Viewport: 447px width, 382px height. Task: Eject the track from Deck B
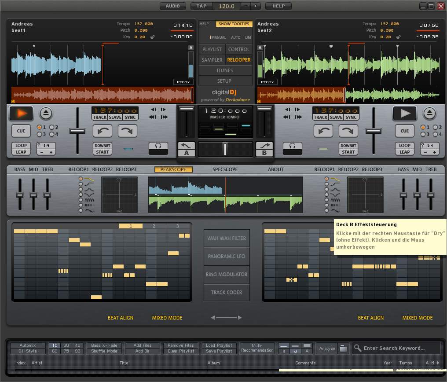[x=429, y=113]
